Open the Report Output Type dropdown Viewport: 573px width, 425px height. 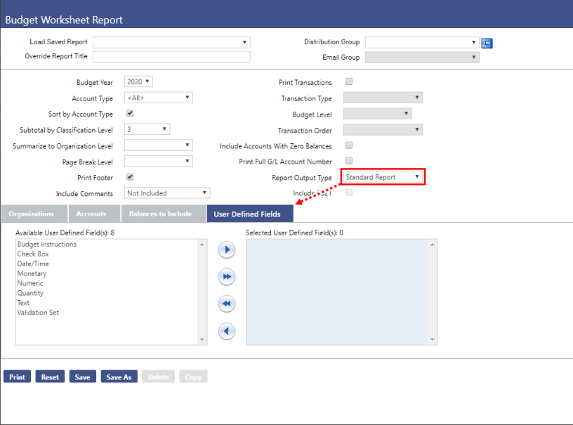click(x=383, y=177)
